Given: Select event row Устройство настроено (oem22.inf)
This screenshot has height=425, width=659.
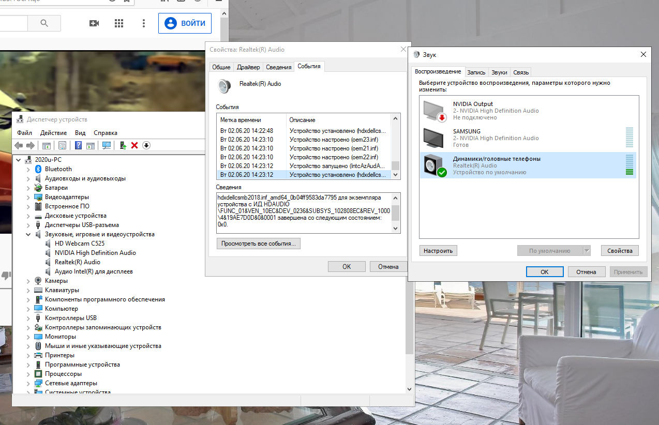Looking at the screenshot, I should [x=304, y=157].
